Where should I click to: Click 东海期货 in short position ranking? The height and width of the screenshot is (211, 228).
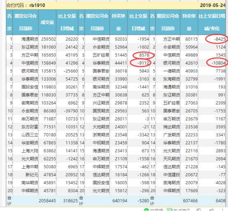coord(172,79)
